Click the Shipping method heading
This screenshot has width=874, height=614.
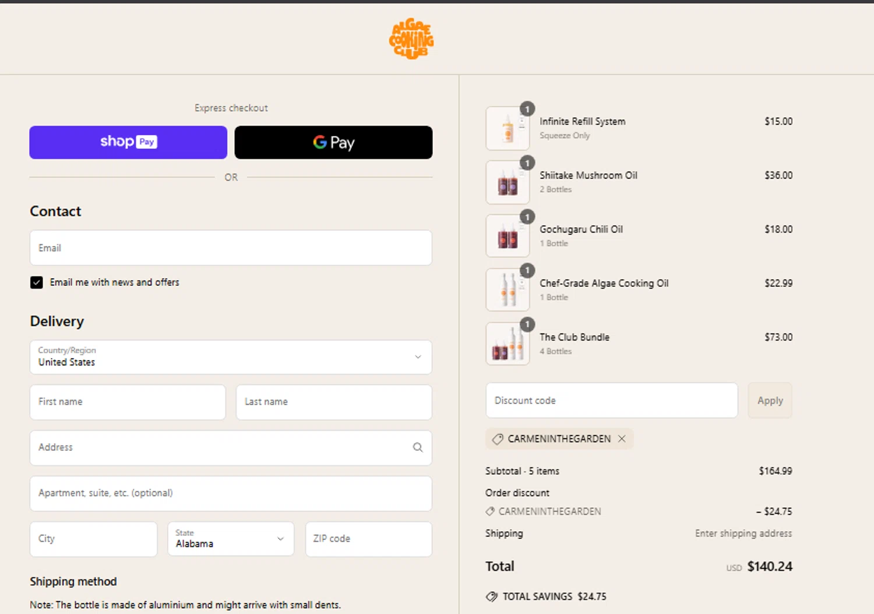click(x=73, y=581)
